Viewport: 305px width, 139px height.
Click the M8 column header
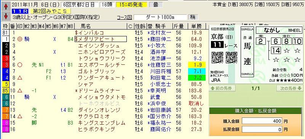pos(70,26)
